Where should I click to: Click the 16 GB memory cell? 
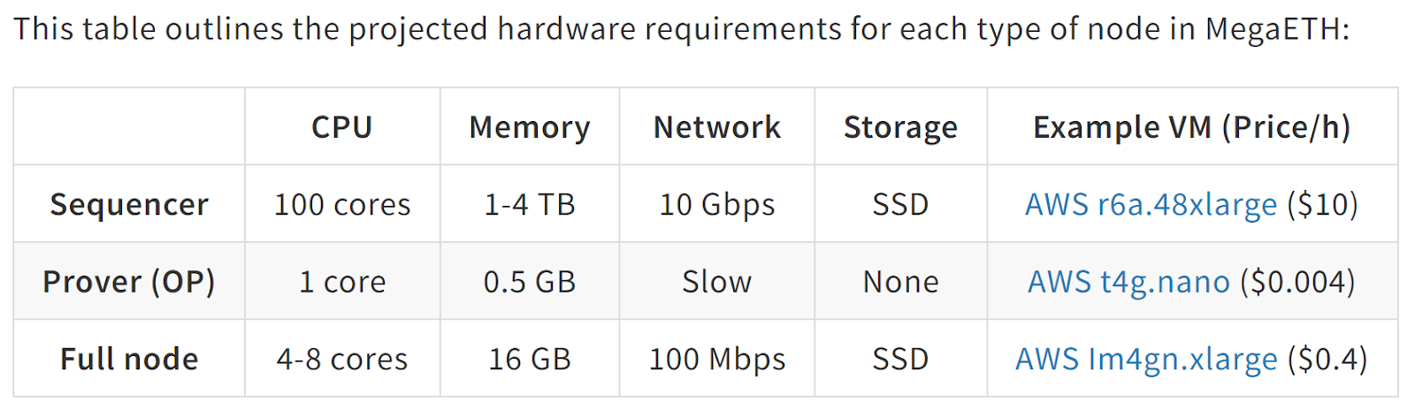(x=530, y=360)
